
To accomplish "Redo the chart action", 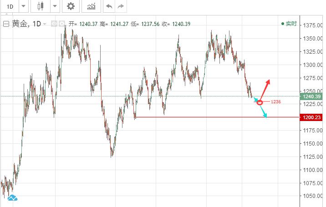I will click(121, 6).
